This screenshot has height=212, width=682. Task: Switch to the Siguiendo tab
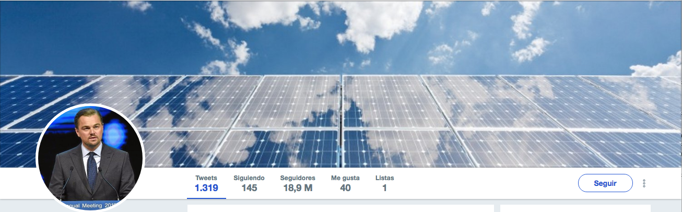click(249, 183)
